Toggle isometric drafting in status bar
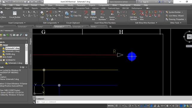 point(136,106)
